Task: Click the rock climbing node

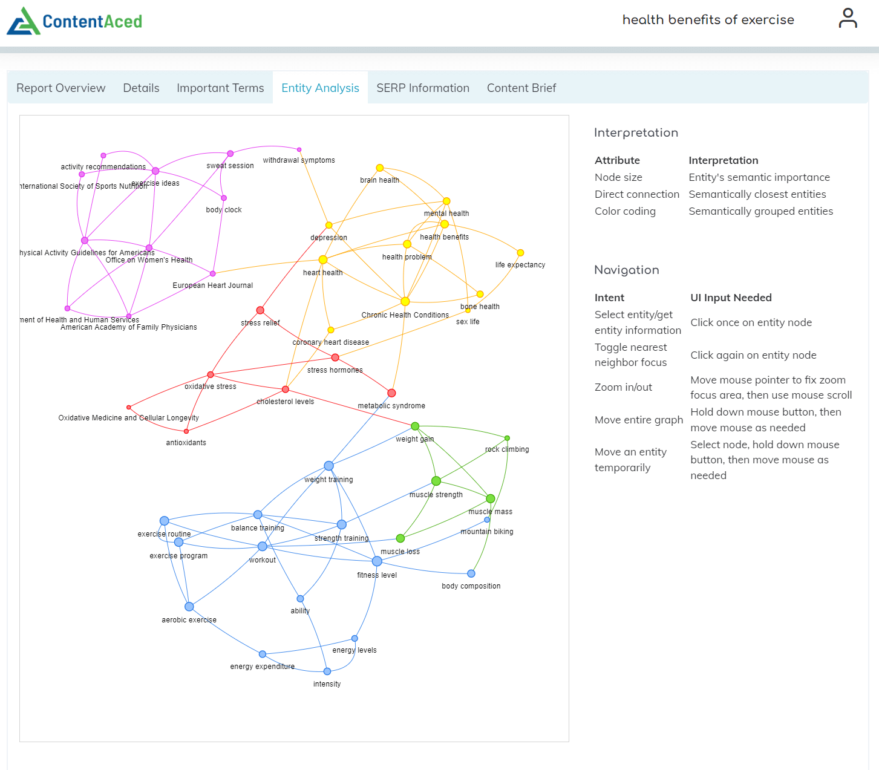Action: (x=507, y=438)
